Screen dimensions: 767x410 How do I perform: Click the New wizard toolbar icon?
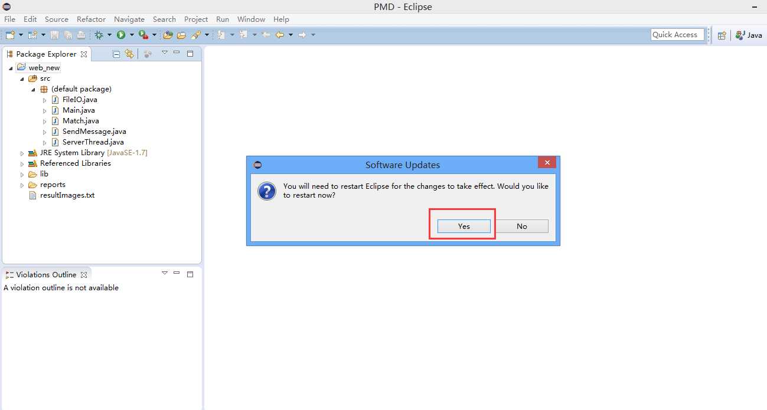[x=10, y=35]
